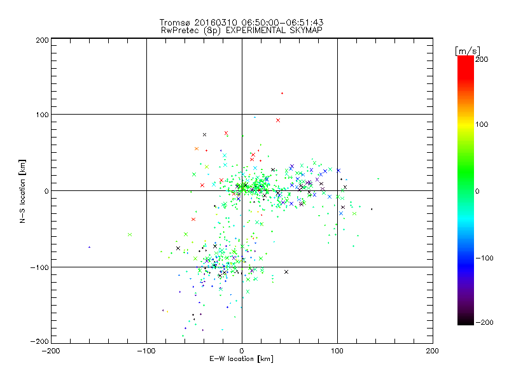Click the x-axis tick label "100"
The width and height of the screenshot is (509, 382).
(337, 351)
